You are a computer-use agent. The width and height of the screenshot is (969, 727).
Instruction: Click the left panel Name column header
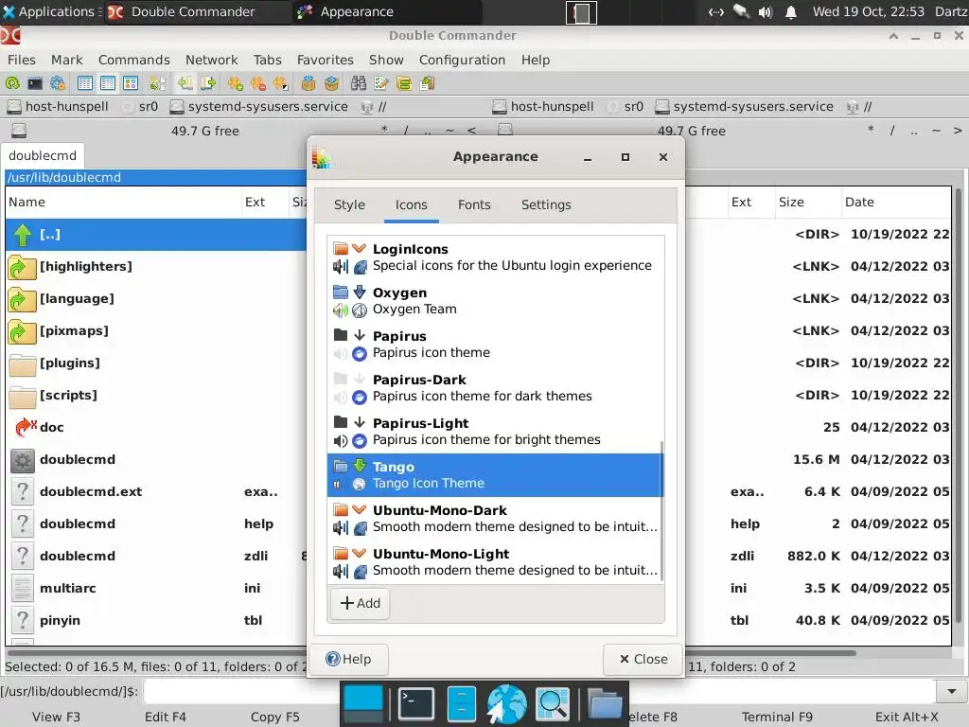pyautogui.click(x=124, y=203)
